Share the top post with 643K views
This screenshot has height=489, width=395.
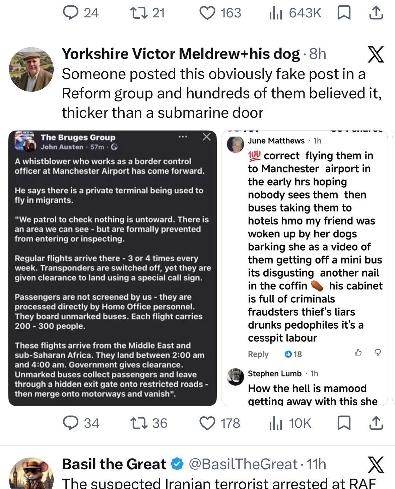(x=376, y=13)
